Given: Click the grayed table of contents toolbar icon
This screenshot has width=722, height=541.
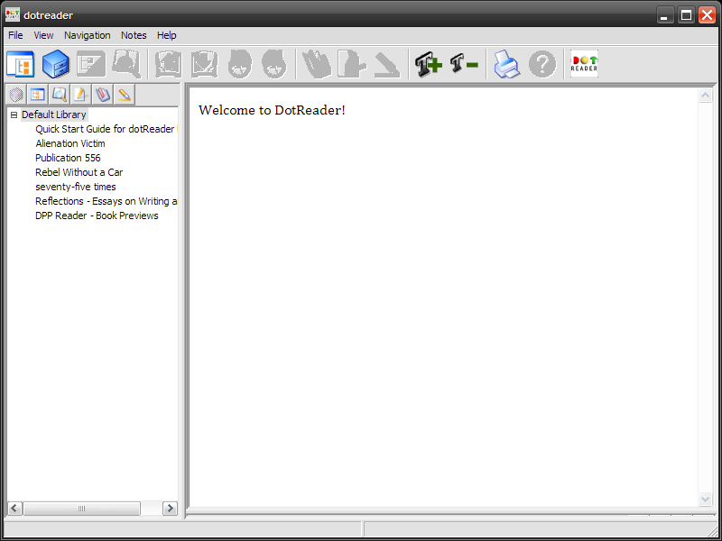Looking at the screenshot, I should [x=91, y=64].
